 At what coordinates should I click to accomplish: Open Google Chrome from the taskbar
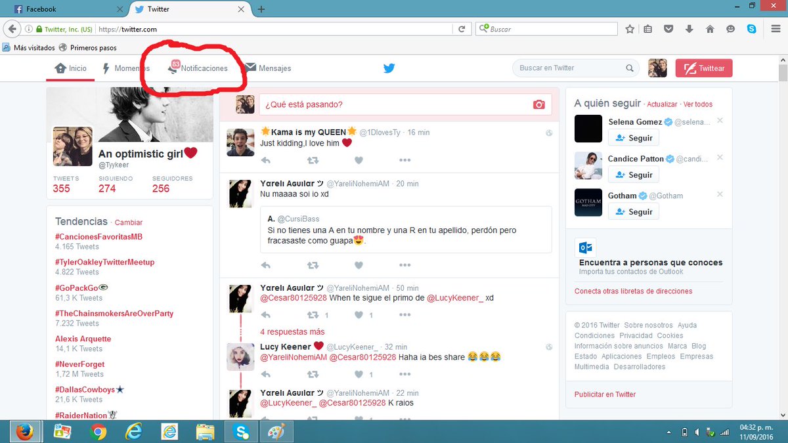pos(98,431)
